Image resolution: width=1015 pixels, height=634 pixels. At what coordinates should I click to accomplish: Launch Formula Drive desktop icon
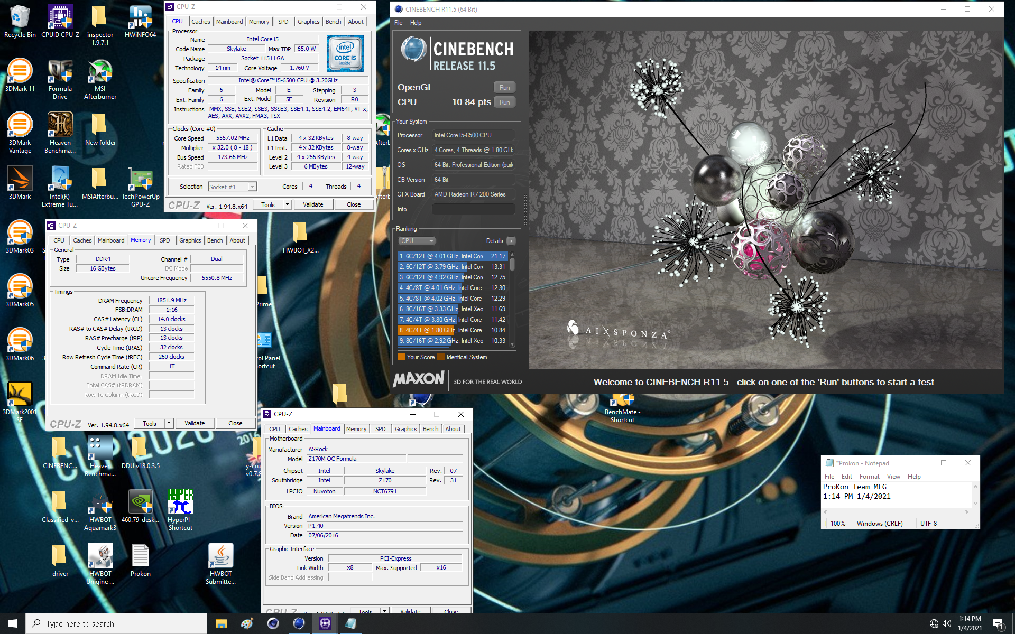(x=60, y=79)
